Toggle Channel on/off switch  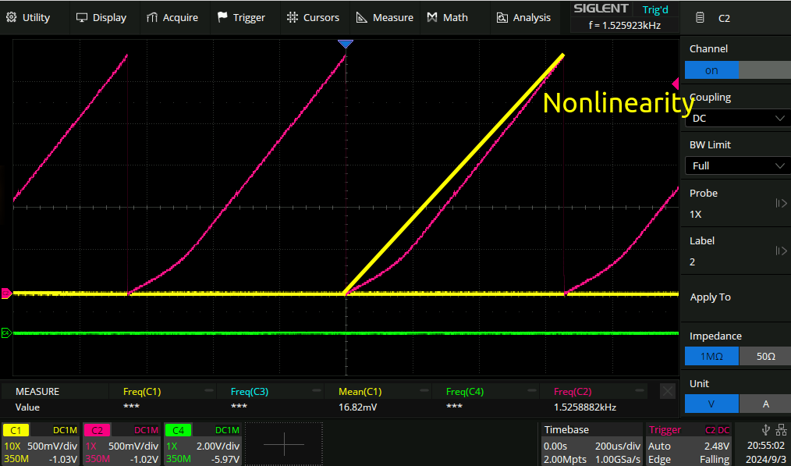pyautogui.click(x=736, y=70)
